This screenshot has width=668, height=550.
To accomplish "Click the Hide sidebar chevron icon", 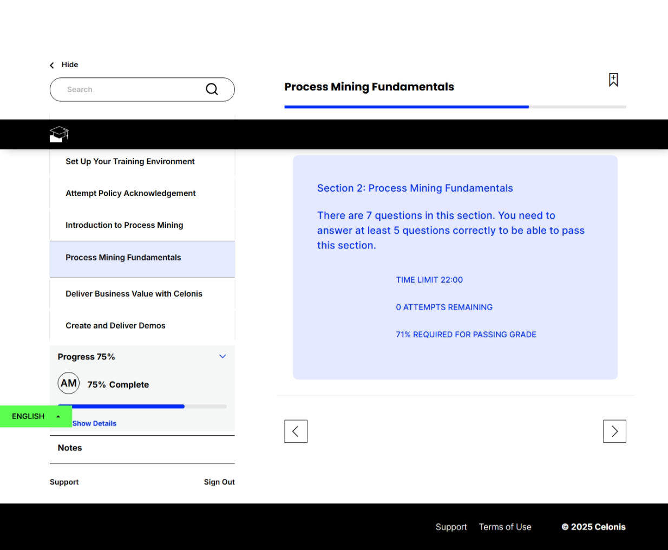I will click(x=52, y=66).
